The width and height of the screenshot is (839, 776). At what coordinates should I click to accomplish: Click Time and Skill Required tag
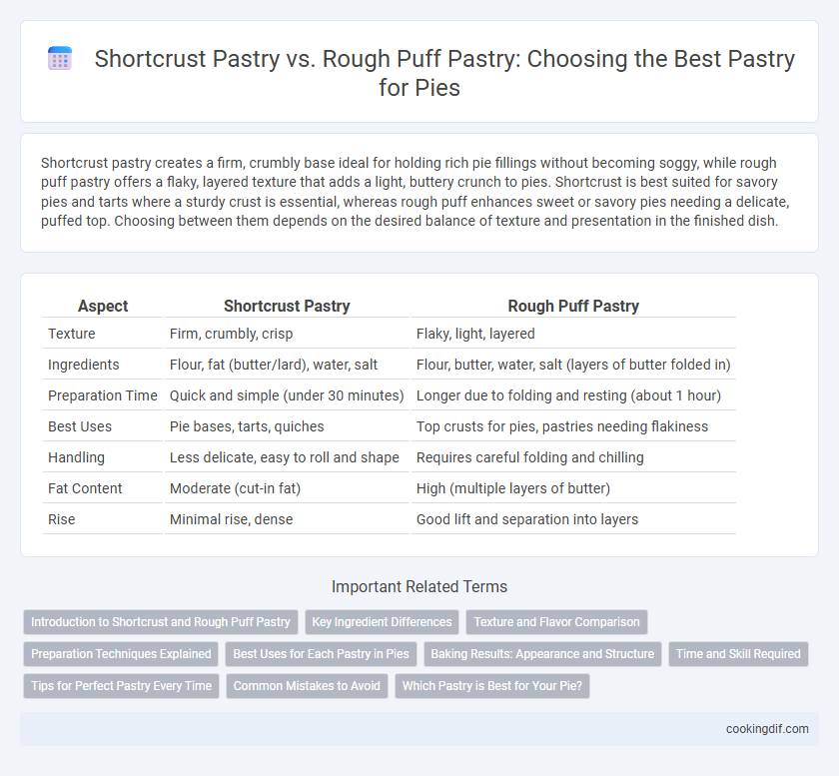[x=738, y=654]
